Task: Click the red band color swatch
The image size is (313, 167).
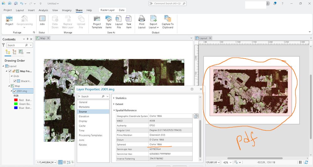Action: (16, 100)
